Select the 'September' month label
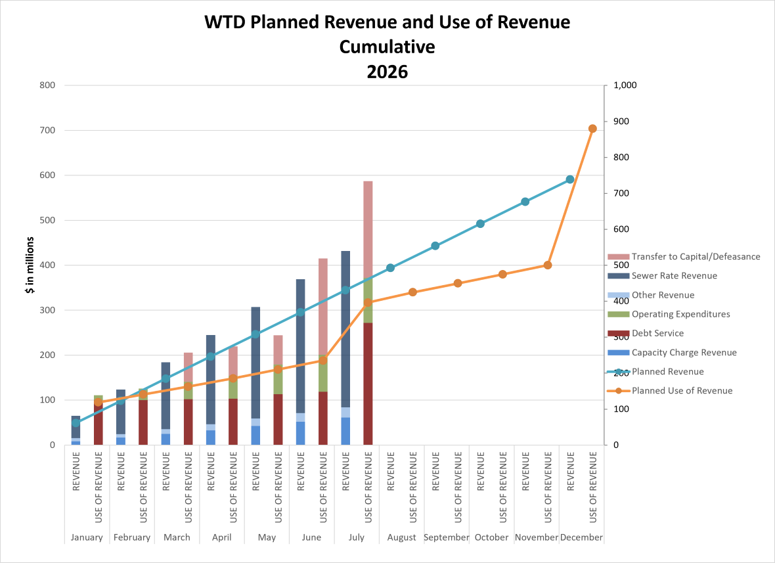775x563 pixels. pos(447,537)
